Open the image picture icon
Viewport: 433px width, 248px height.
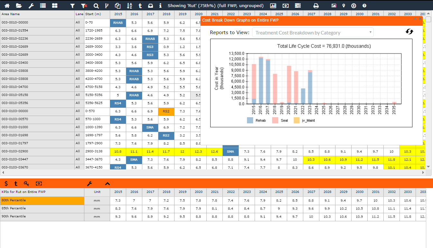point(334,6)
